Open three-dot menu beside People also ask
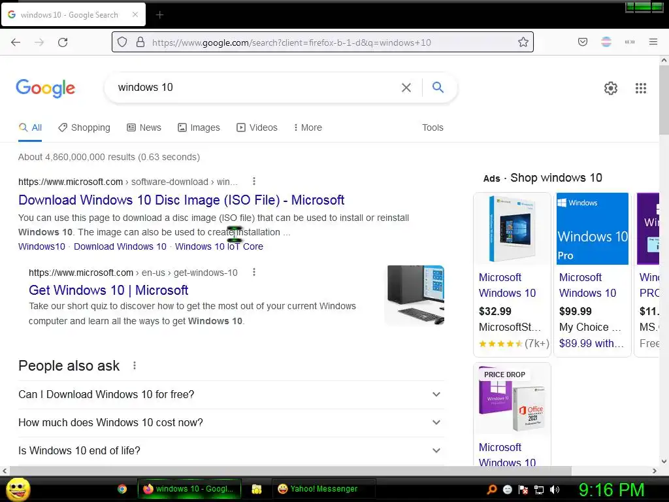Image resolution: width=669 pixels, height=502 pixels. (135, 365)
